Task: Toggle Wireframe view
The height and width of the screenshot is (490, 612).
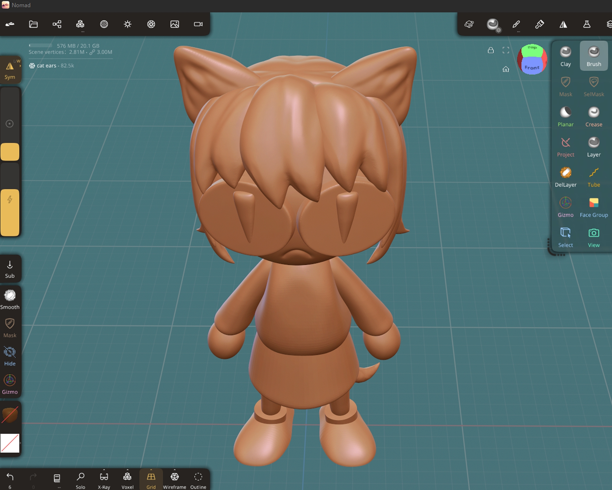Action: point(175,480)
